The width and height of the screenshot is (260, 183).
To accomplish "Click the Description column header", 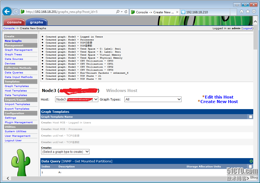I will [x=66, y=167].
